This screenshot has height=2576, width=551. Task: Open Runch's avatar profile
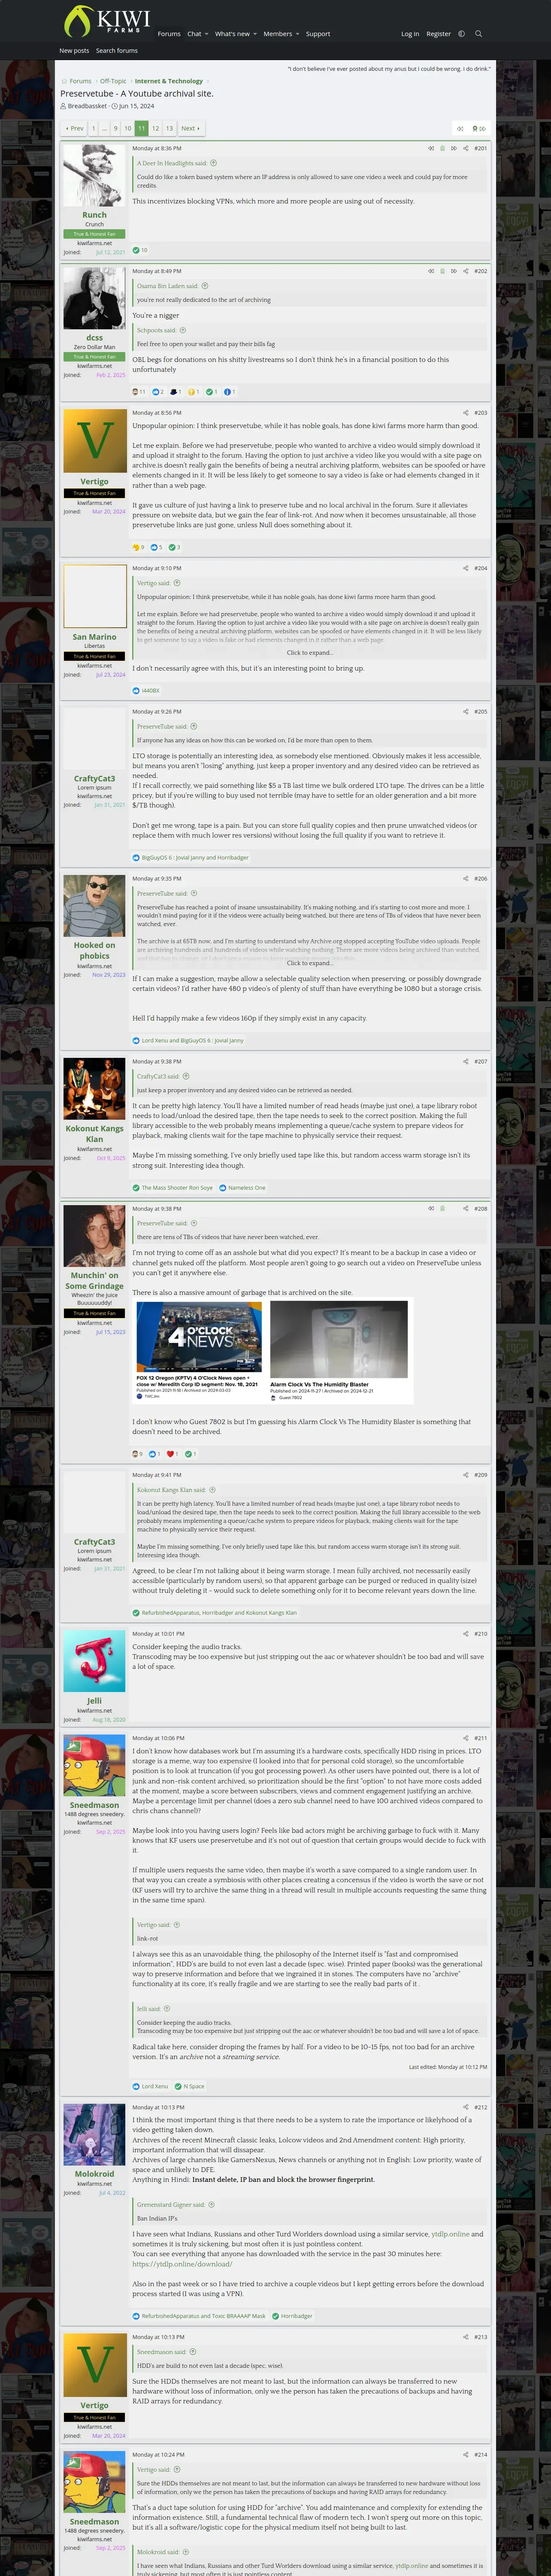(x=94, y=175)
